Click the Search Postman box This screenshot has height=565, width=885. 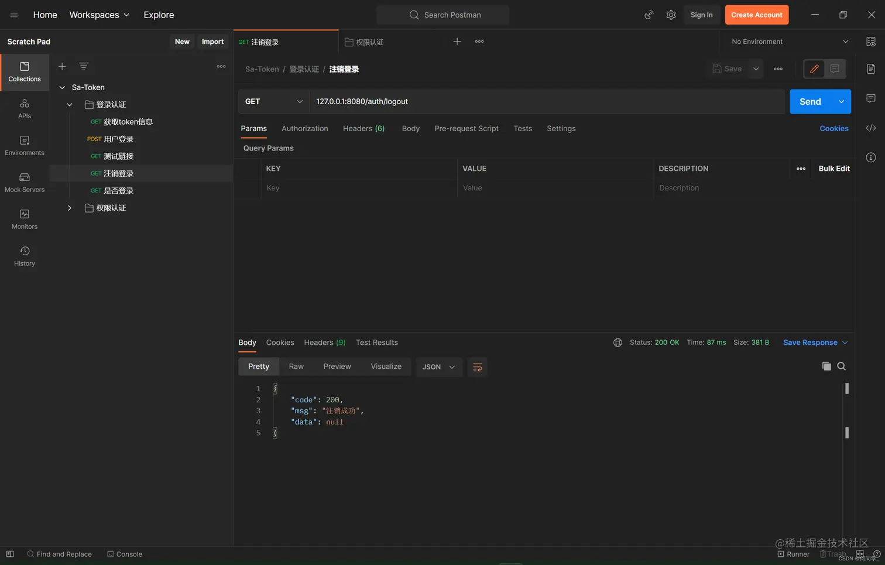tap(443, 15)
